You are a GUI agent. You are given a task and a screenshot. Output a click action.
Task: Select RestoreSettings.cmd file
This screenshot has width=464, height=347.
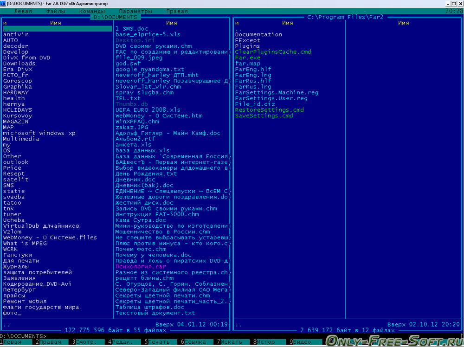269,110
